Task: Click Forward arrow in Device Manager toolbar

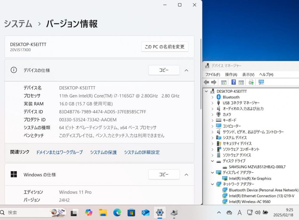Action: tap(214, 82)
